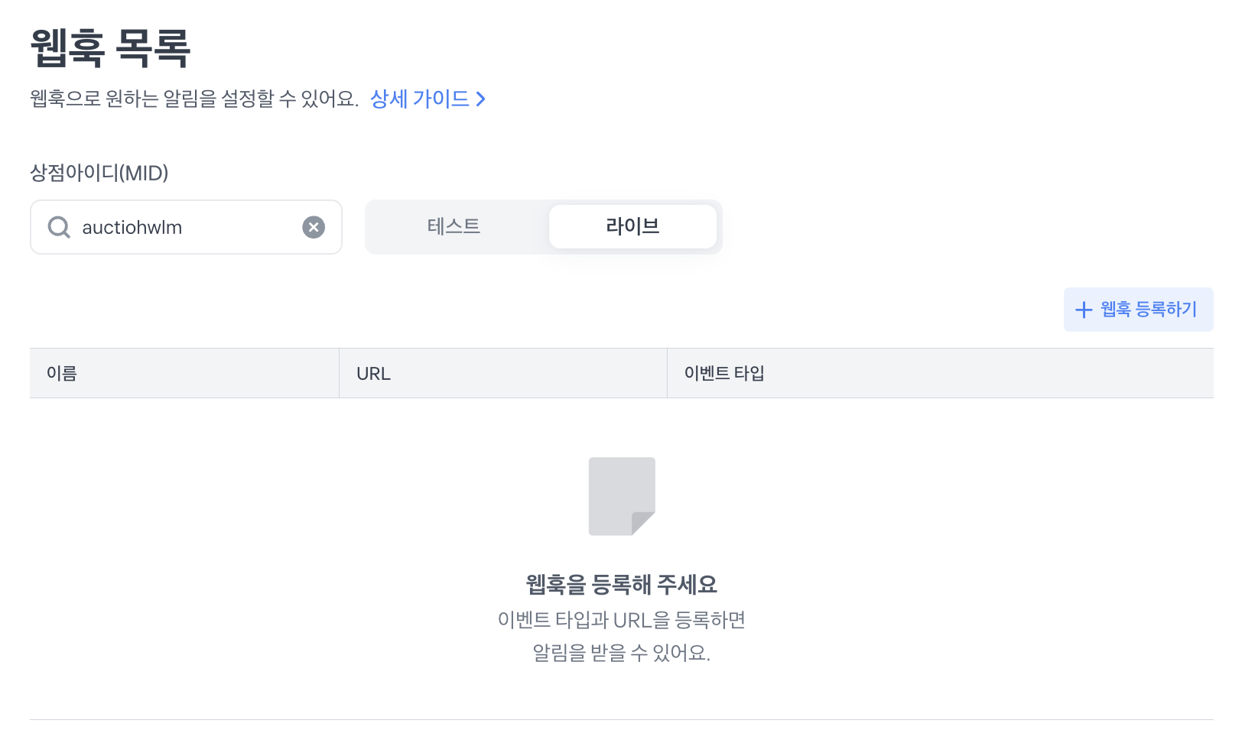Click the subtitle text 웹훅으로 원하는 알림을 설정할 수 있어요
1242x743 pixels.
click(194, 99)
